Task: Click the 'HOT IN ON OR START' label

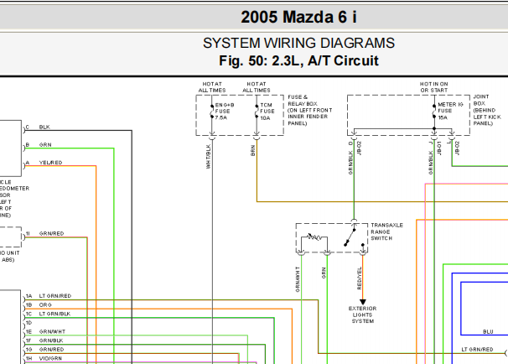Action: (433, 87)
